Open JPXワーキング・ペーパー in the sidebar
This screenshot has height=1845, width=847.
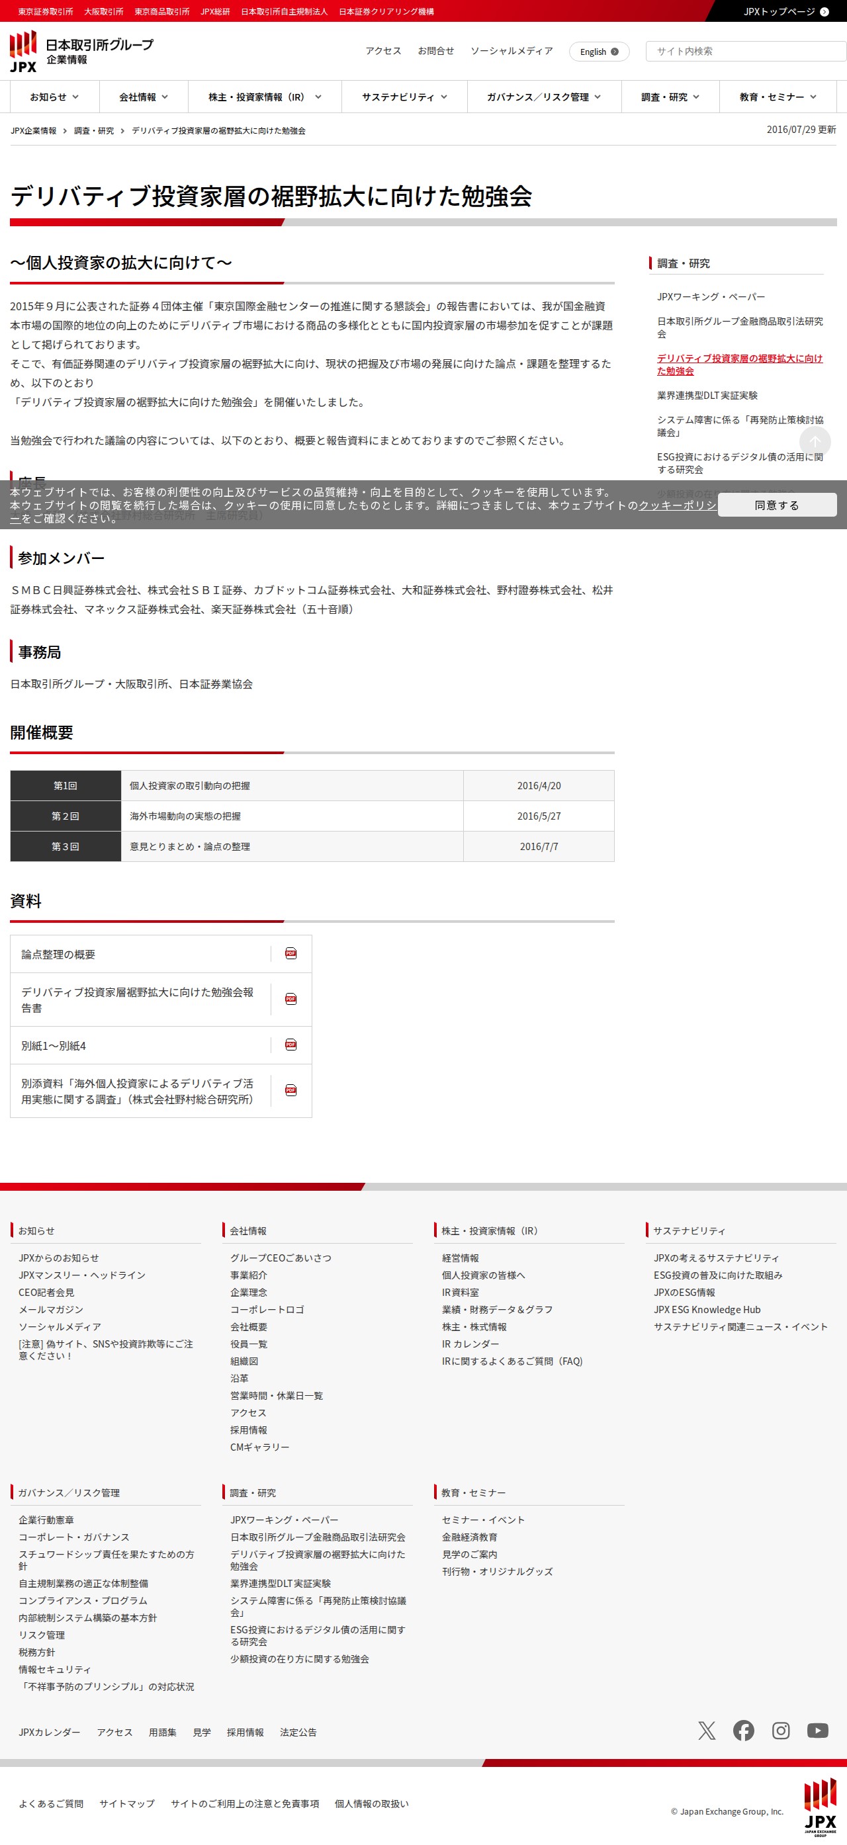[x=711, y=296]
